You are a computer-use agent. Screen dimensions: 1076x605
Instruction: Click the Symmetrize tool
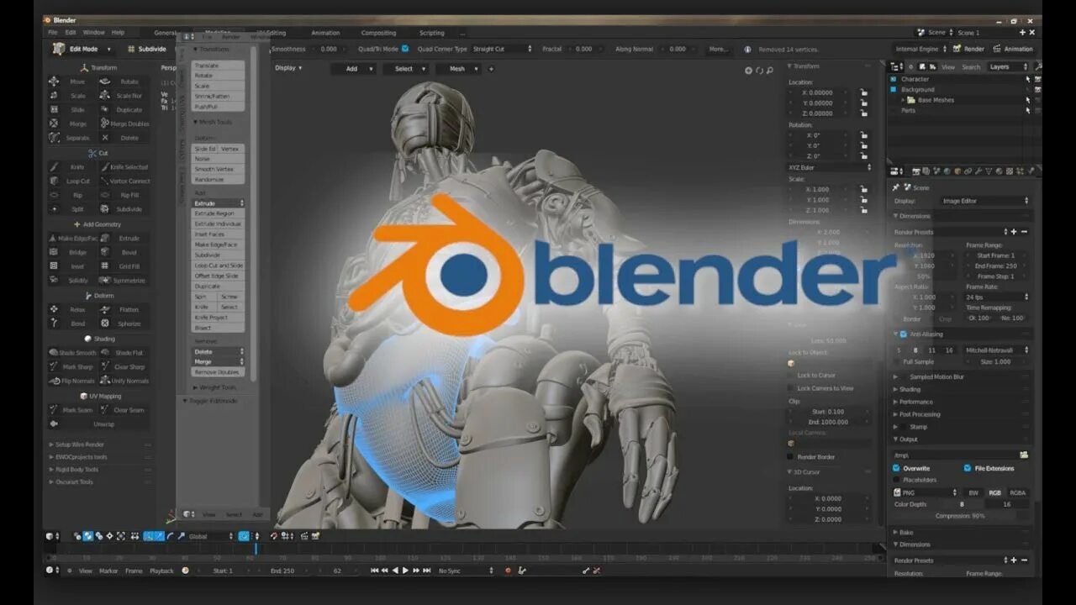124,280
